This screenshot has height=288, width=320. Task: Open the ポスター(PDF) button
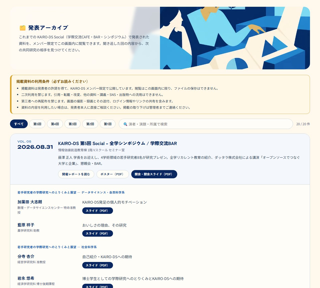point(113,174)
